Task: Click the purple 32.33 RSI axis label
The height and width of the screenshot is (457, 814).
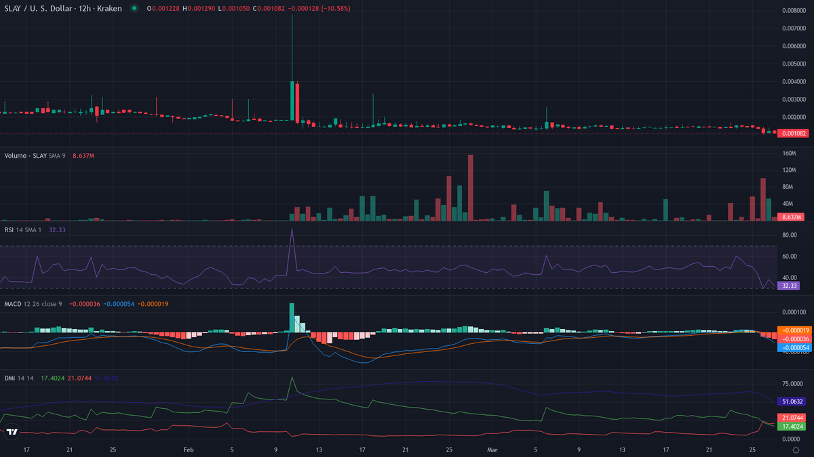Action: pyautogui.click(x=788, y=286)
